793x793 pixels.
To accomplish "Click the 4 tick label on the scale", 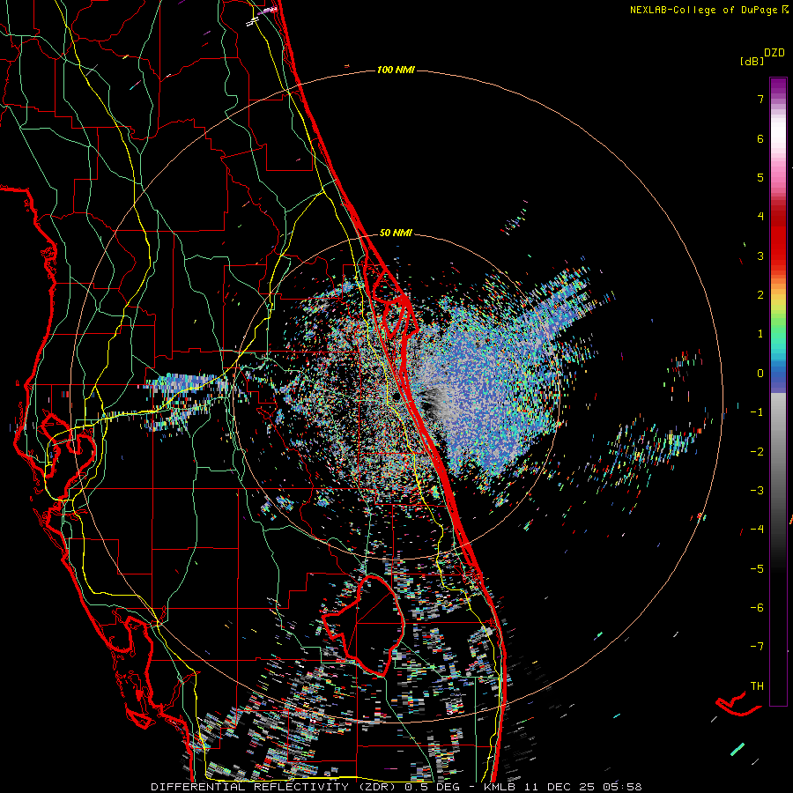I will pyautogui.click(x=760, y=217).
